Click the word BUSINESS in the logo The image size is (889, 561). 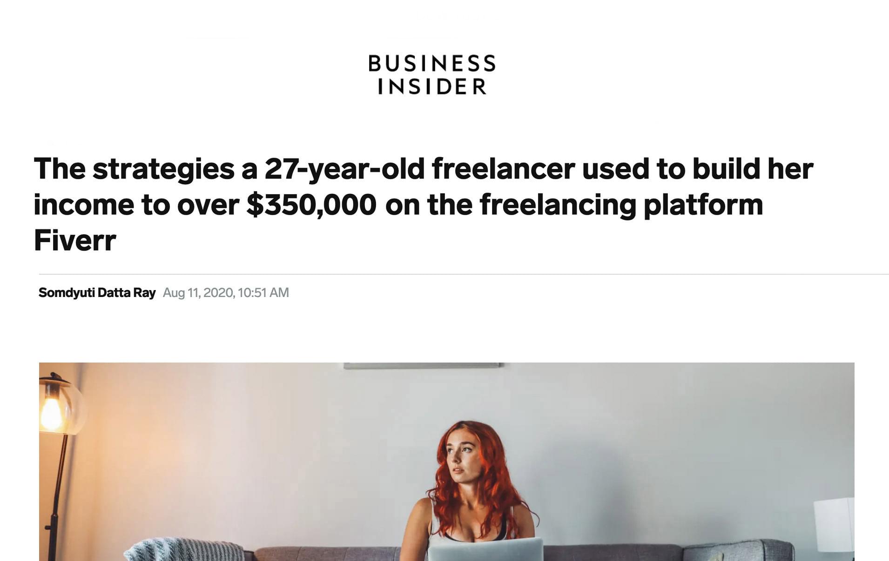click(432, 64)
